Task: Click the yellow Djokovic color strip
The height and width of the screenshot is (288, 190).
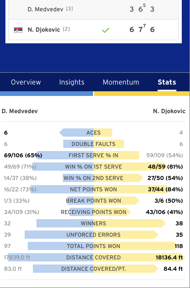Action: coord(142,94)
